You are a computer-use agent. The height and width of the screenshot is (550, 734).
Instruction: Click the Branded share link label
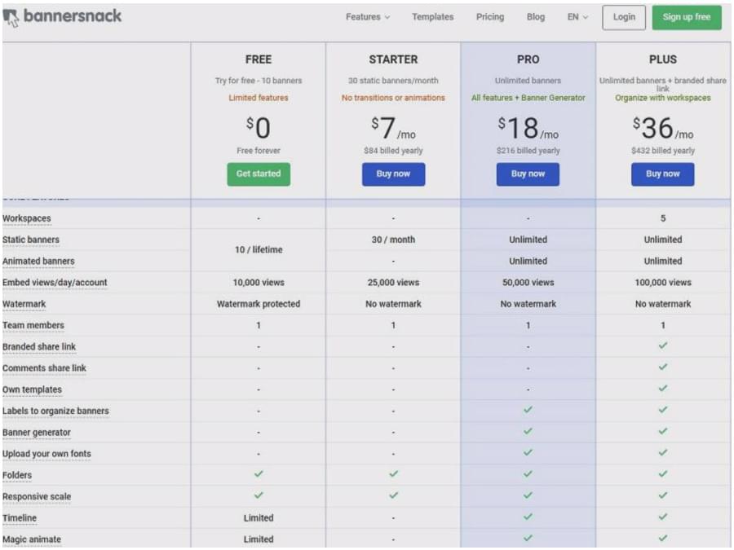[x=39, y=346]
